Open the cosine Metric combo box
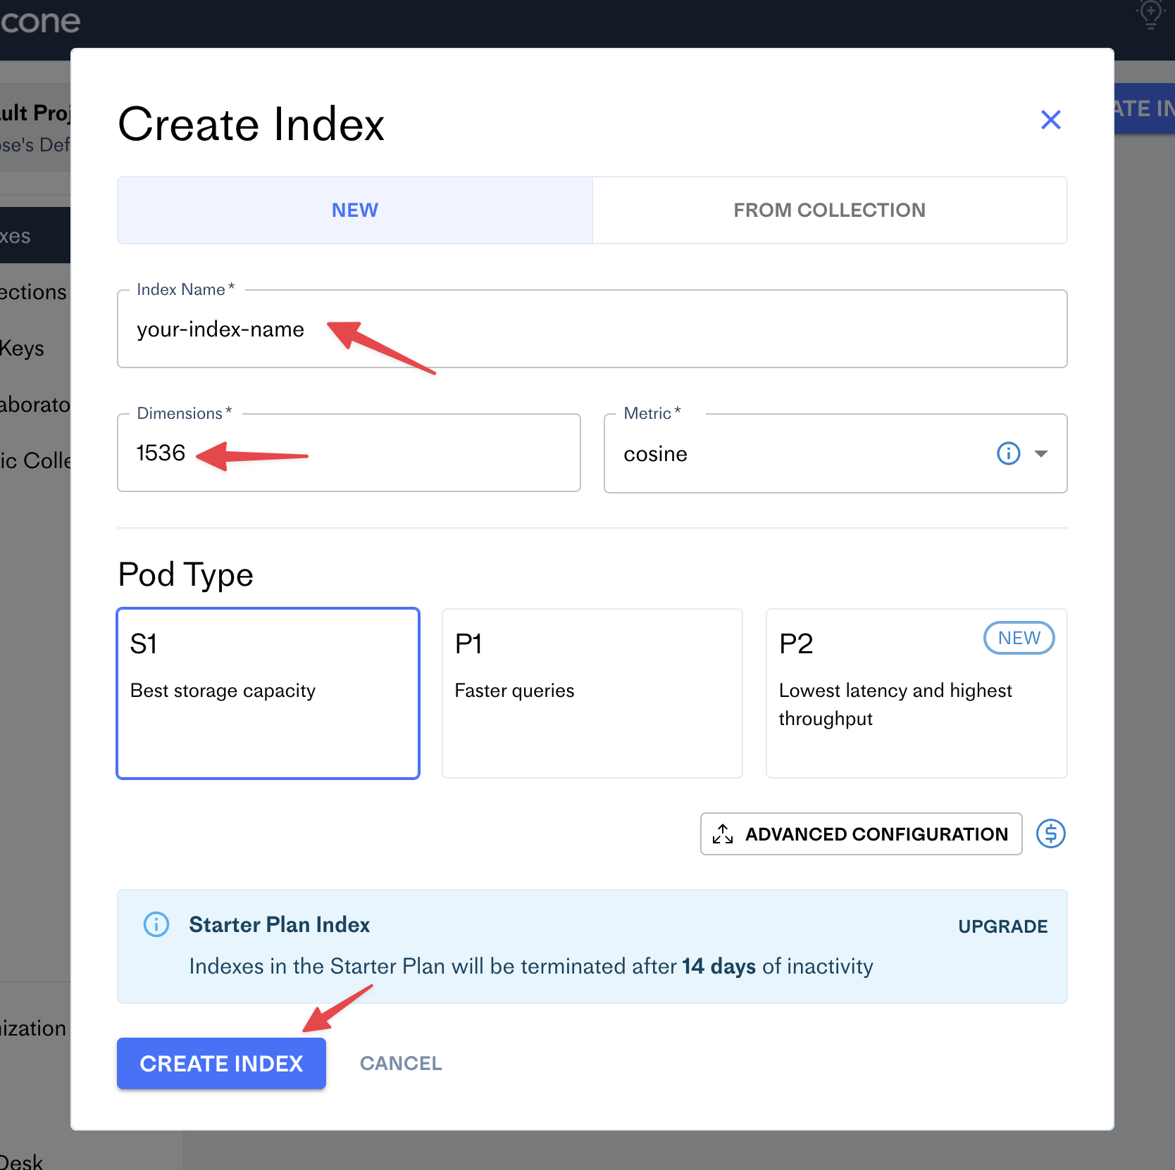Viewport: 1175px width, 1170px height. (x=796, y=453)
